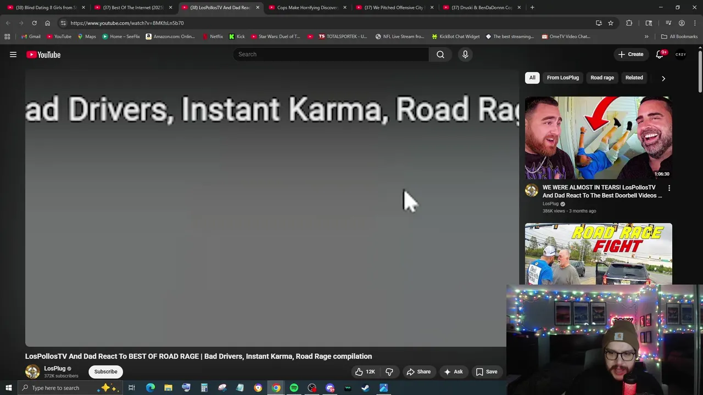The width and height of the screenshot is (703, 395).
Task: Dislike the video with thumbs down
Action: click(x=389, y=371)
